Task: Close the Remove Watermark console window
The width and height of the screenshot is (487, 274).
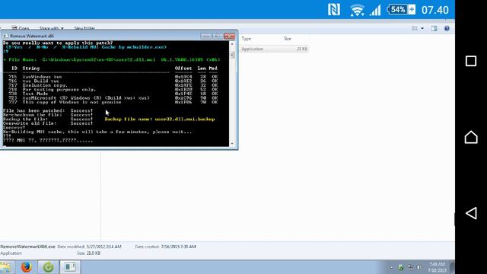Action: coord(230,36)
